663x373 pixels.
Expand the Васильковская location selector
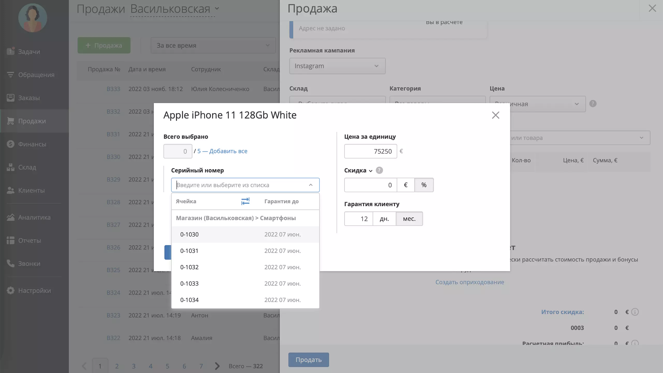[175, 9]
